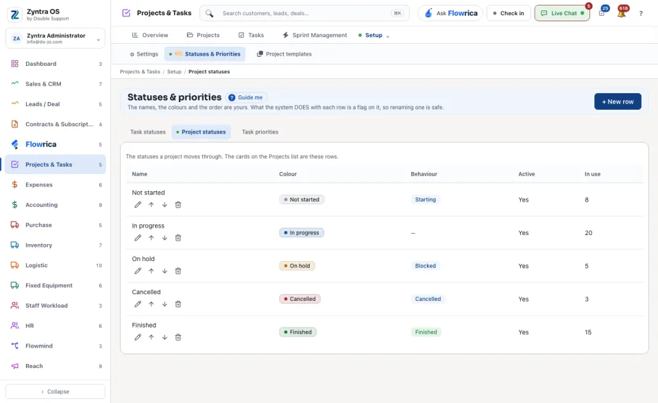
Task: Open HR in the sidebar
Action: click(x=56, y=326)
